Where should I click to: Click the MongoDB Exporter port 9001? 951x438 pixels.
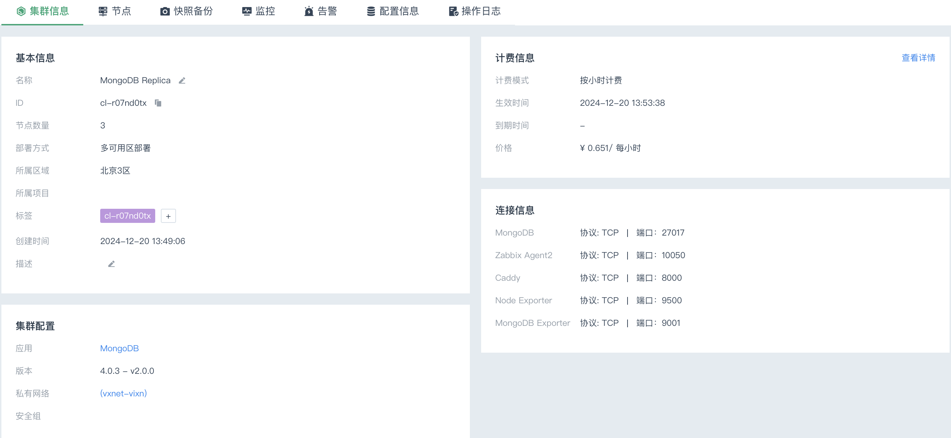(x=671, y=323)
